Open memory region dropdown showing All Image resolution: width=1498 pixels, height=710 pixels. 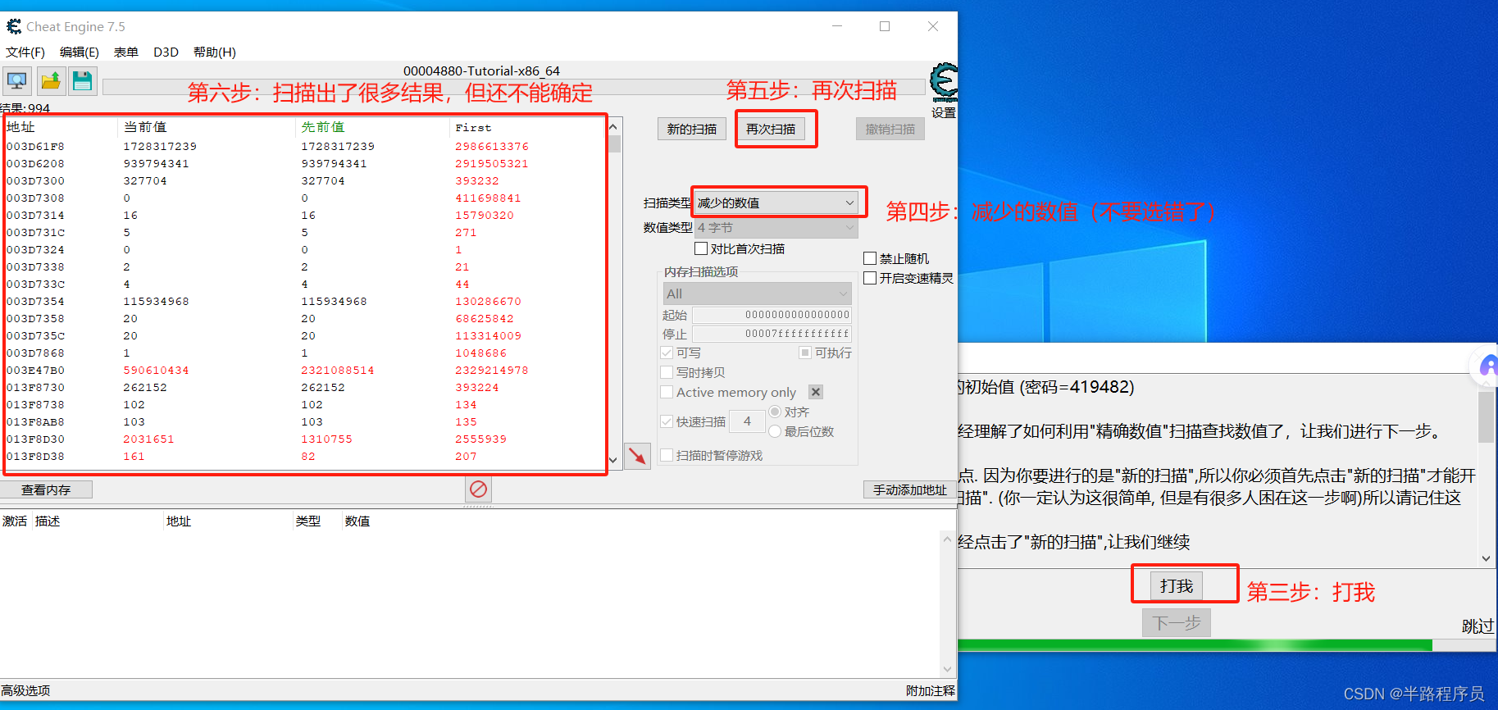tap(757, 294)
